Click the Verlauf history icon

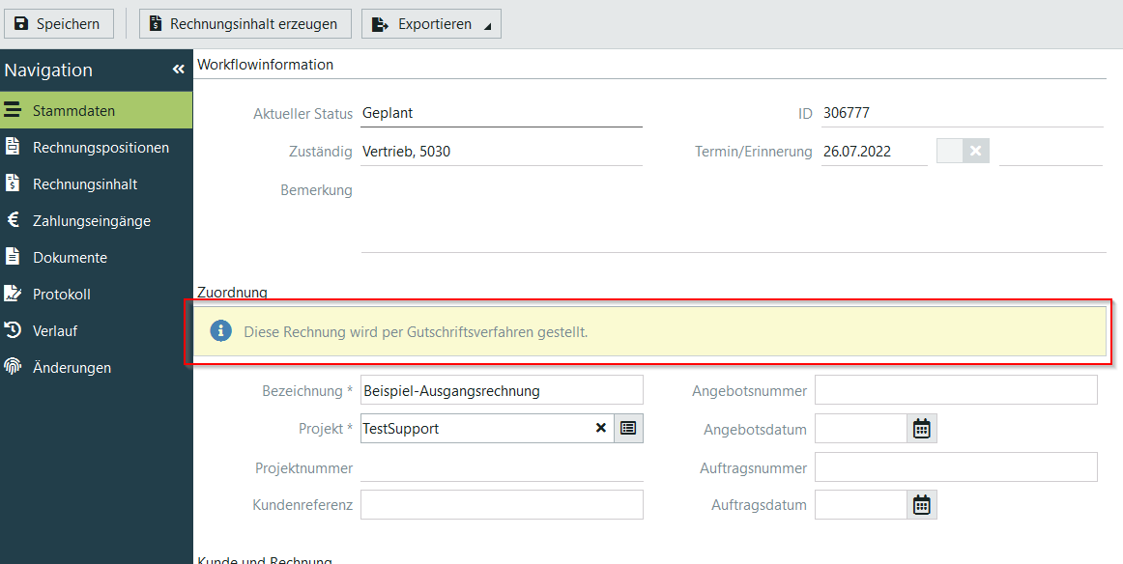click(13, 331)
